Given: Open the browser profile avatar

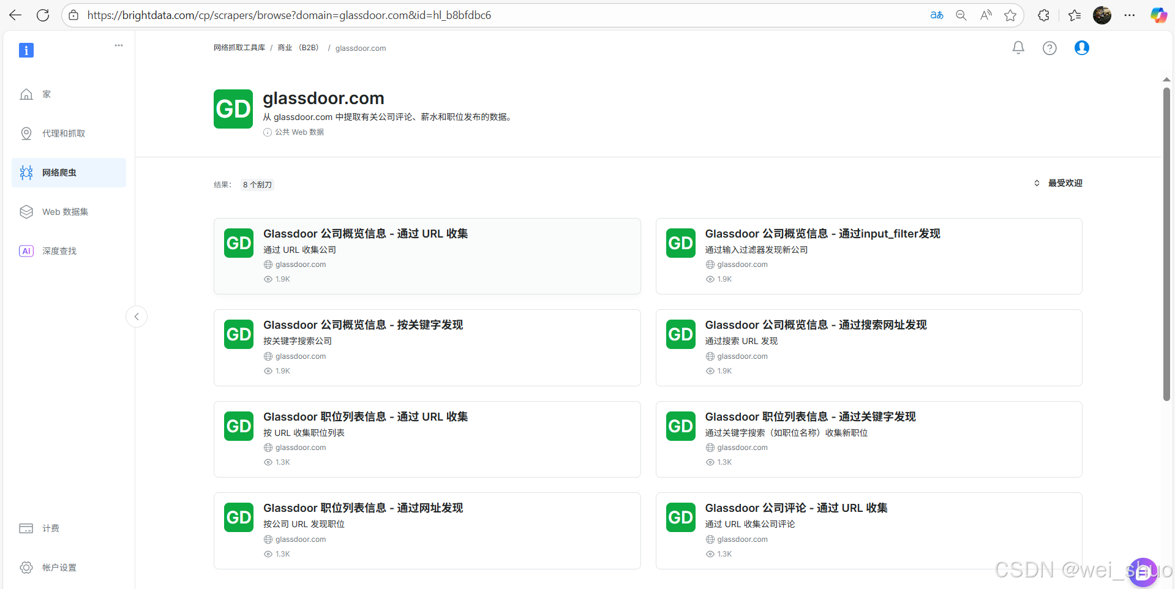Looking at the screenshot, I should 1102,15.
